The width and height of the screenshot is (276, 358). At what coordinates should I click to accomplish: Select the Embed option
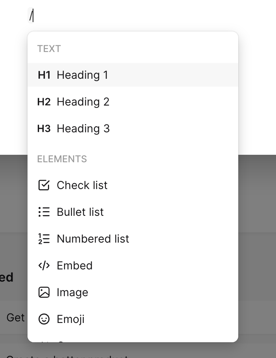(x=74, y=265)
